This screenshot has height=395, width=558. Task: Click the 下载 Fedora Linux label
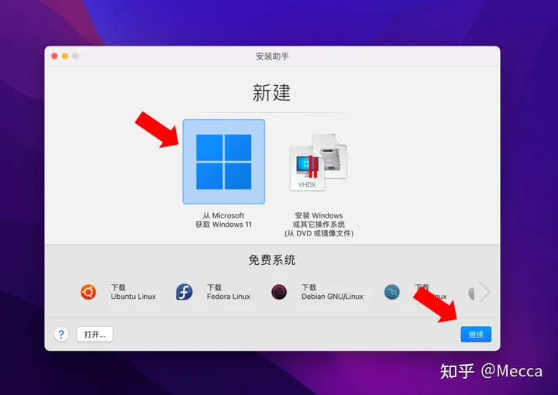[x=229, y=292]
